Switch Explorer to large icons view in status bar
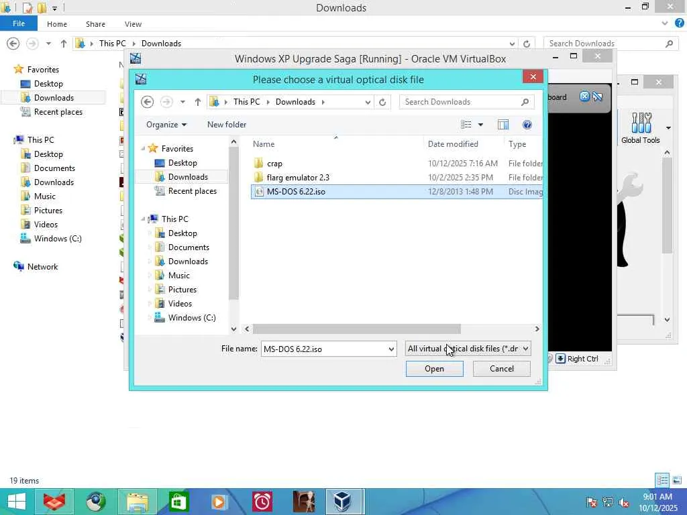The width and height of the screenshot is (687, 515). coord(677,480)
